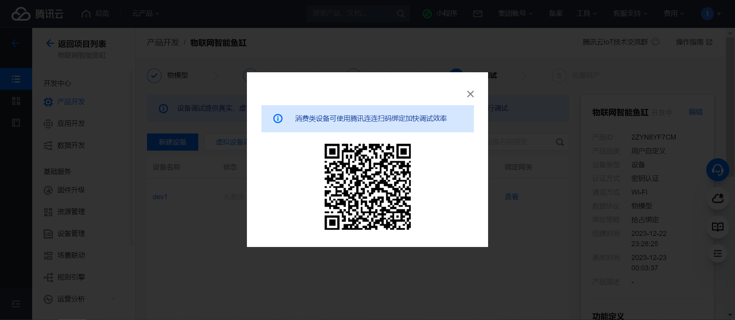This screenshot has height=320, width=735.
Task: Click 未激活 status in dev1 row
Action: 234,197
